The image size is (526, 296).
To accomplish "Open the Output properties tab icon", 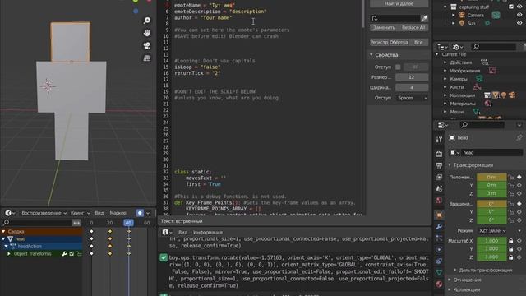I will (x=439, y=165).
